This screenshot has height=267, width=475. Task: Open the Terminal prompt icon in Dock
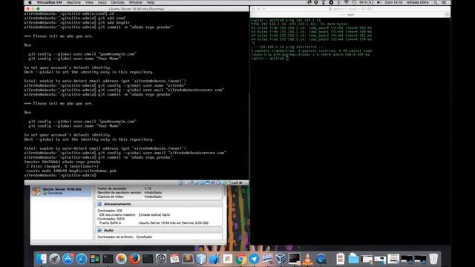click(x=108, y=259)
